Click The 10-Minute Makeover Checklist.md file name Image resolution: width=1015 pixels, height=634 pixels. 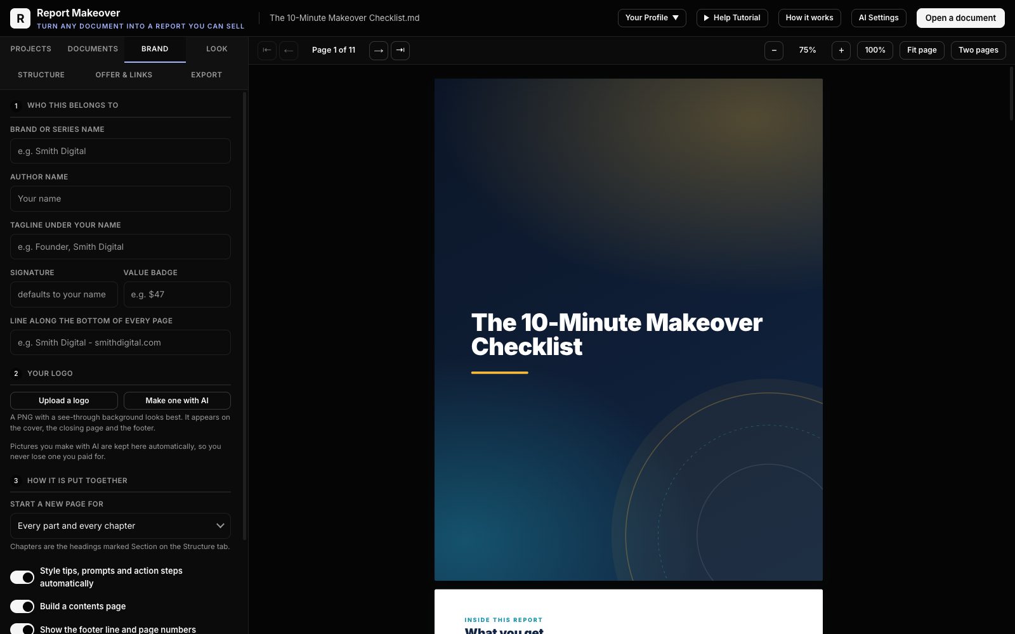click(344, 18)
